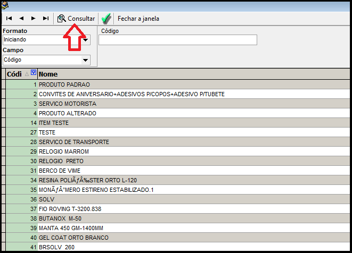
Task: Click previous record arrow icon
Action: click(x=21, y=19)
